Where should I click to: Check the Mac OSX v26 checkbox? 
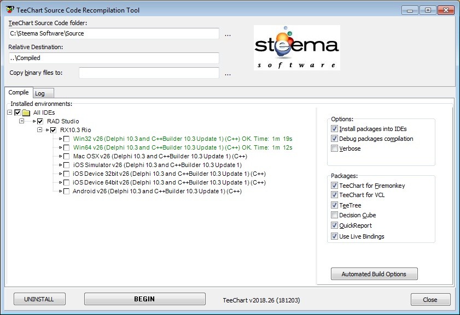(x=67, y=157)
